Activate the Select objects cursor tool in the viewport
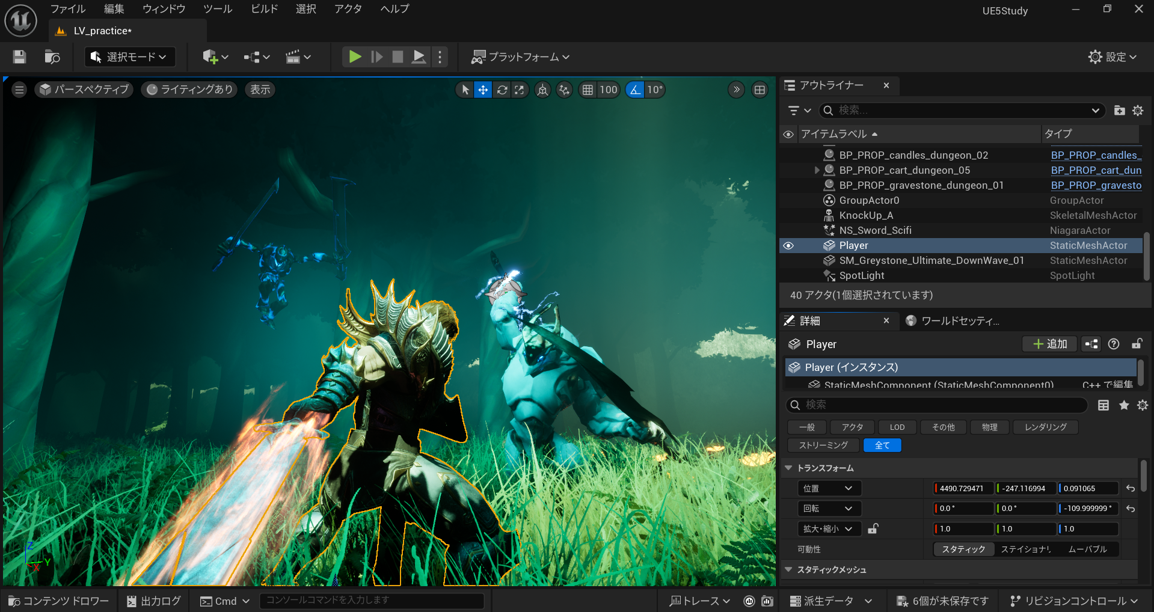 (465, 90)
